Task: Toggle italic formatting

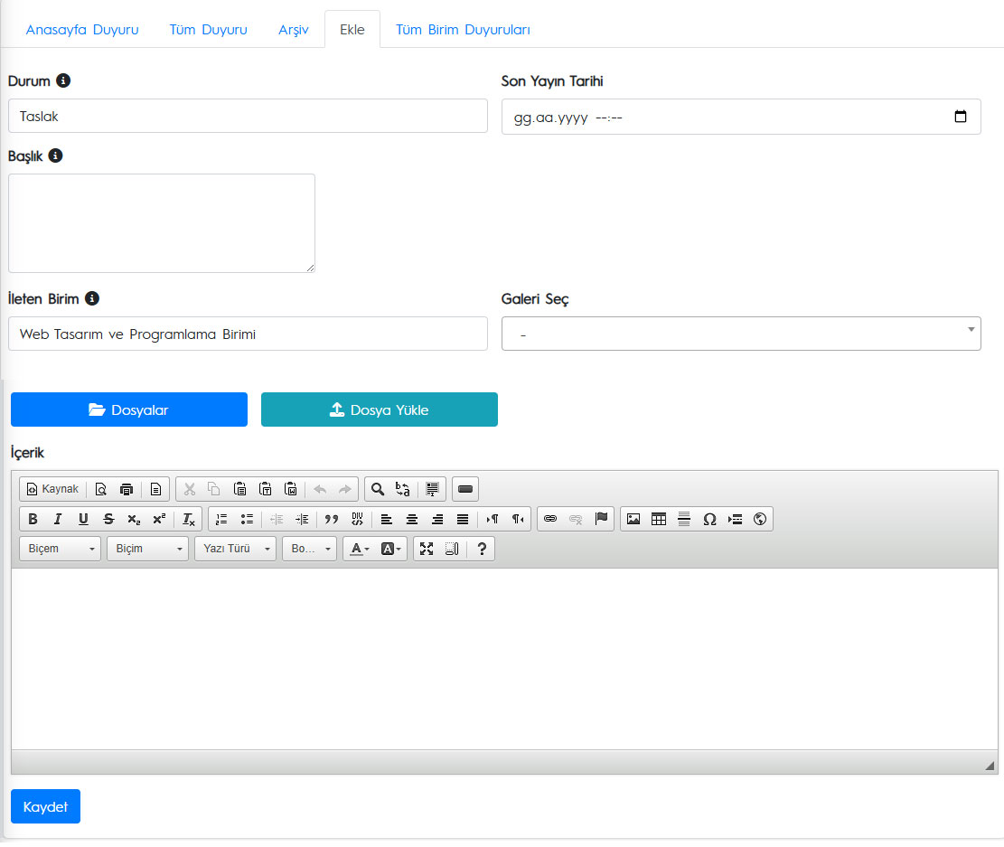Action: pos(58,519)
